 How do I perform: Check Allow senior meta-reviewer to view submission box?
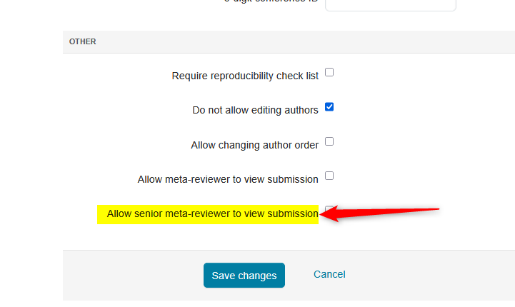[328, 209]
